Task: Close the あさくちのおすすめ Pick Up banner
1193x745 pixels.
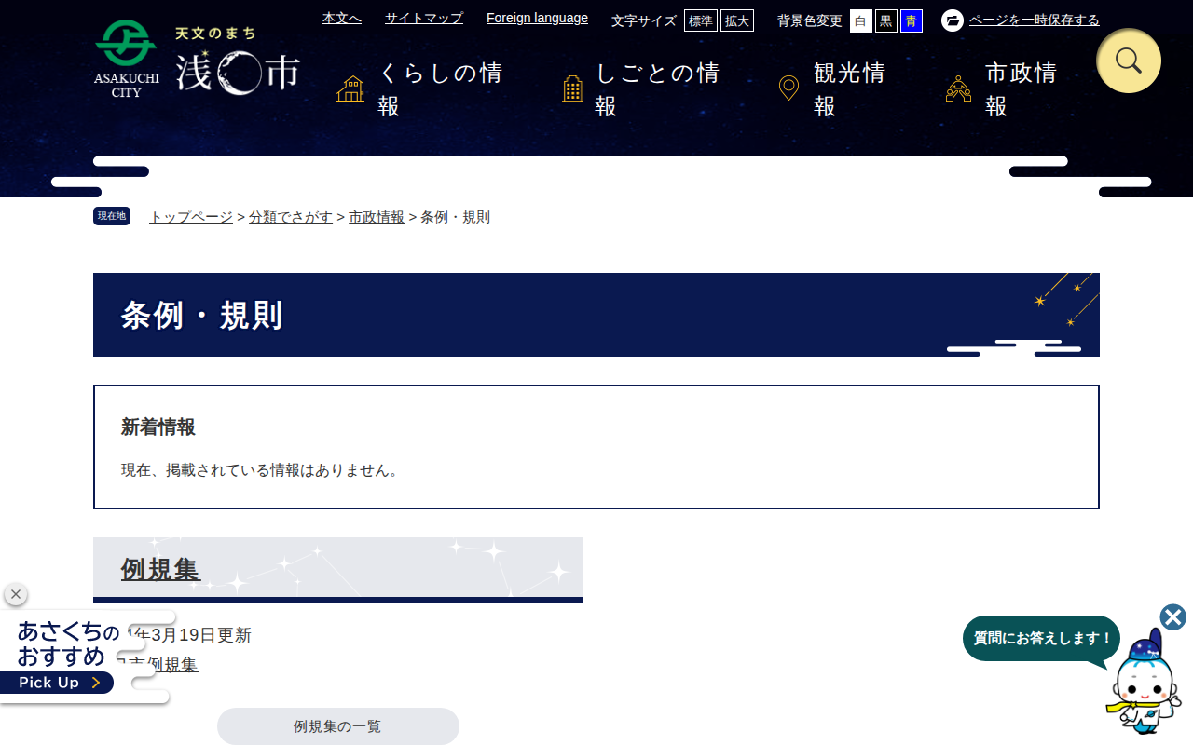Action: [x=15, y=594]
